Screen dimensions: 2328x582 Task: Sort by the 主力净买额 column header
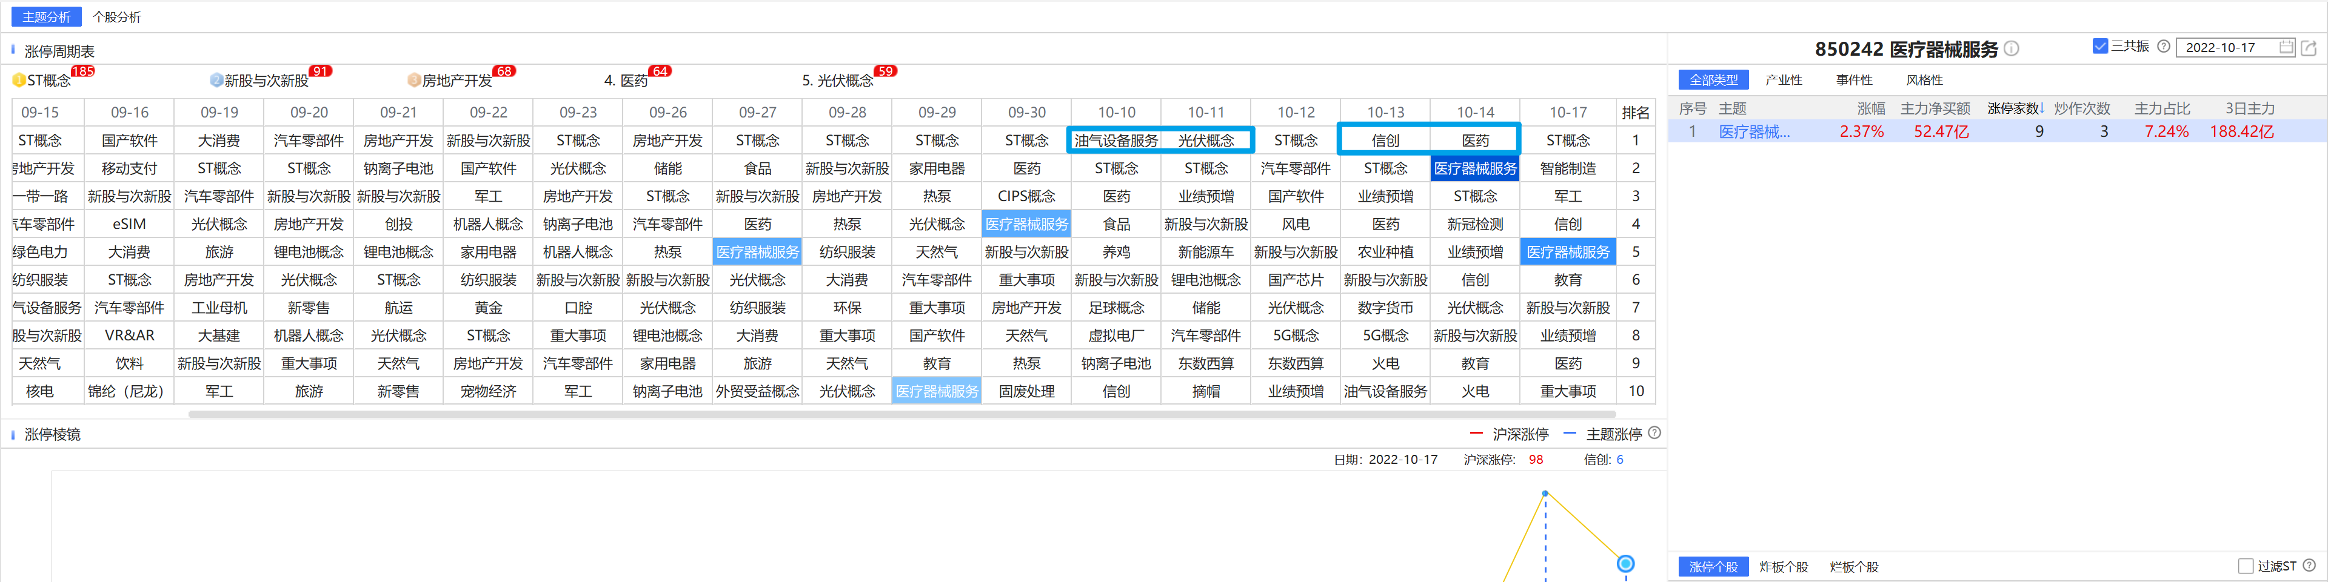coord(1935,108)
